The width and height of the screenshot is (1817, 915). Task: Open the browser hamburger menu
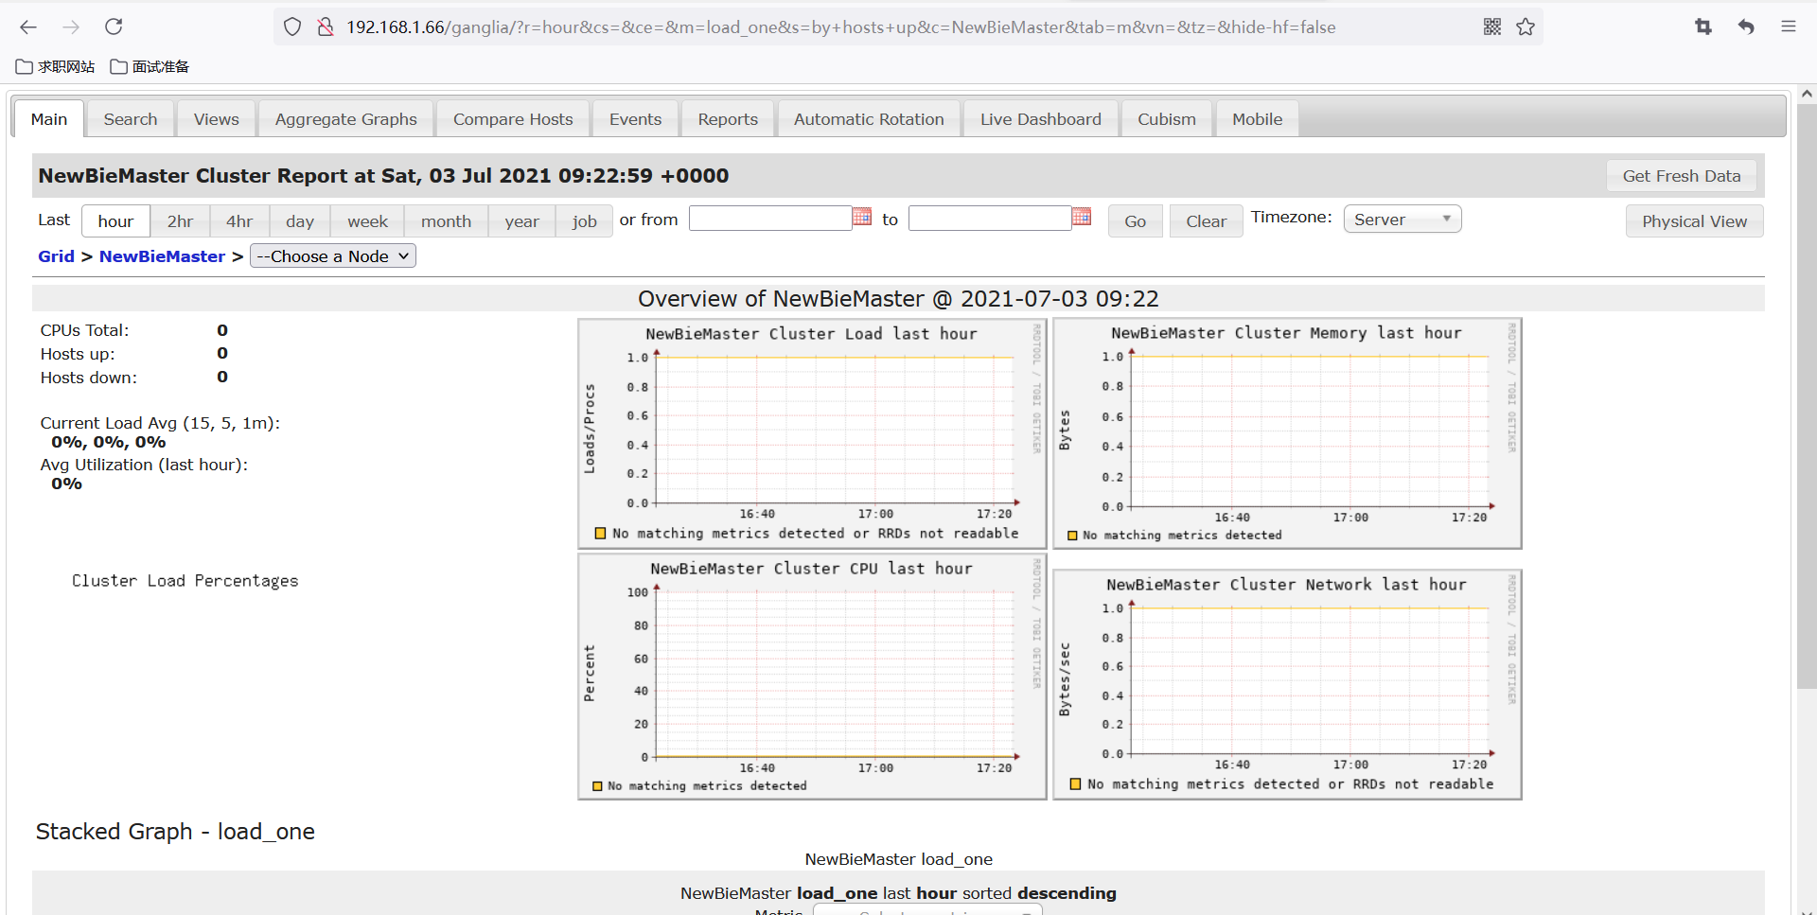(x=1789, y=27)
